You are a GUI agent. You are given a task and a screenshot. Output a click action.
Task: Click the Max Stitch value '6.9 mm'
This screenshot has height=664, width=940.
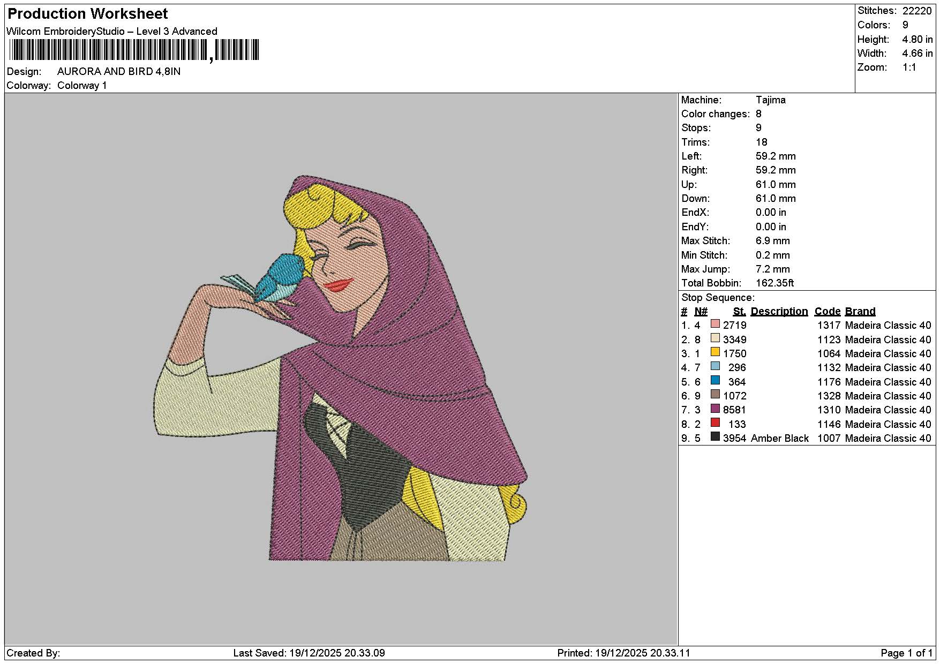coord(773,241)
